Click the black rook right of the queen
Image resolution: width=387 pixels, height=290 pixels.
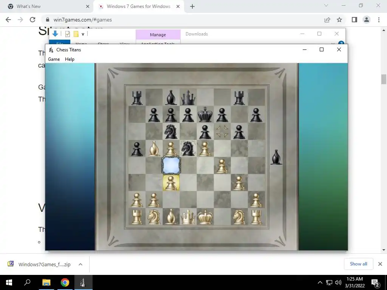(239, 98)
